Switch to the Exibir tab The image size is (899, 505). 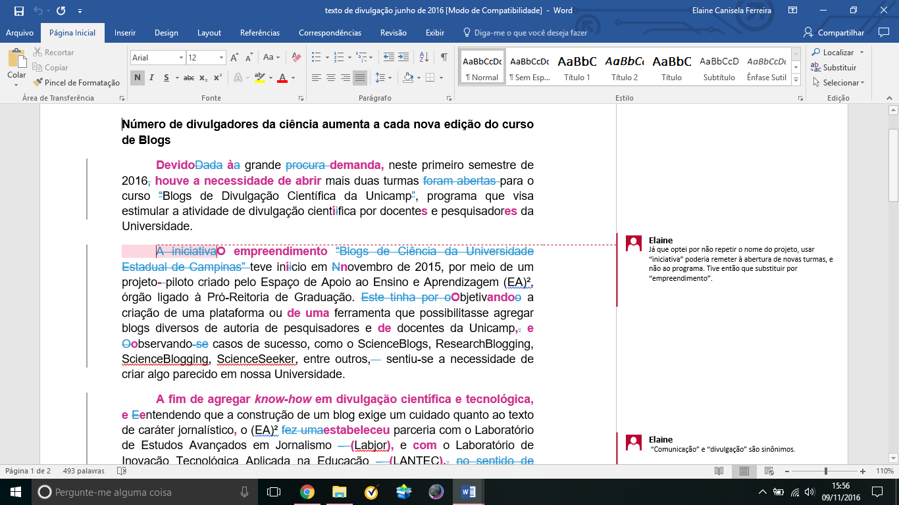coord(435,33)
